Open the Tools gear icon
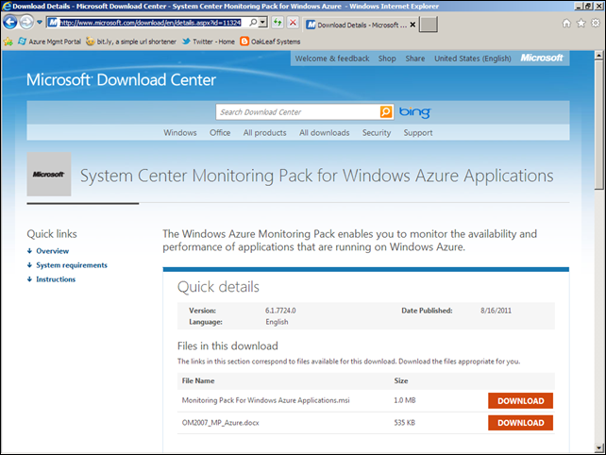Image resolution: width=606 pixels, height=455 pixels. 593,23
